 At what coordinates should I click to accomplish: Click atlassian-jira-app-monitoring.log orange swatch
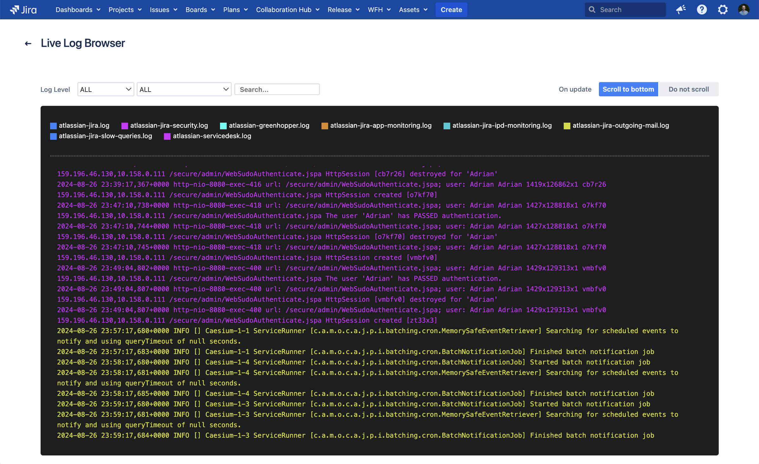(x=325, y=126)
